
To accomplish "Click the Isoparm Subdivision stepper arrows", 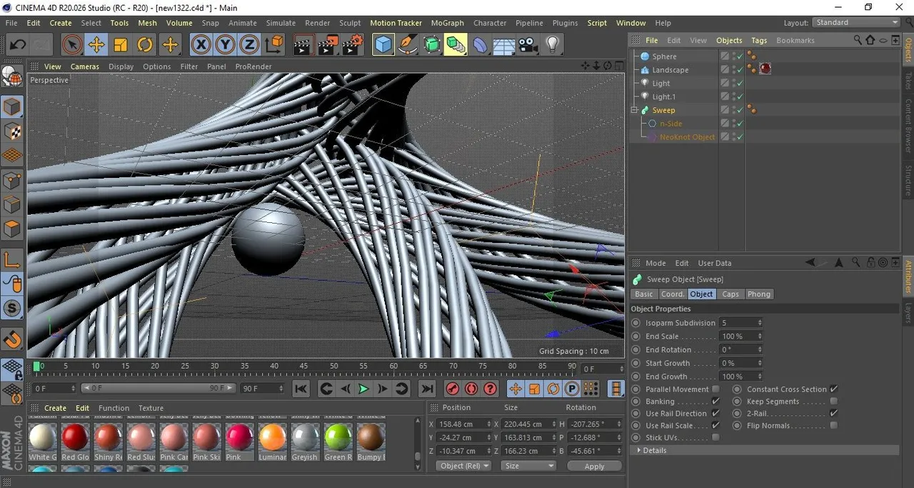I will (x=760, y=323).
